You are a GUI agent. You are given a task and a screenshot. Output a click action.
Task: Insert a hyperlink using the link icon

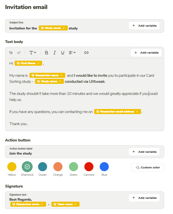pos(86,53)
